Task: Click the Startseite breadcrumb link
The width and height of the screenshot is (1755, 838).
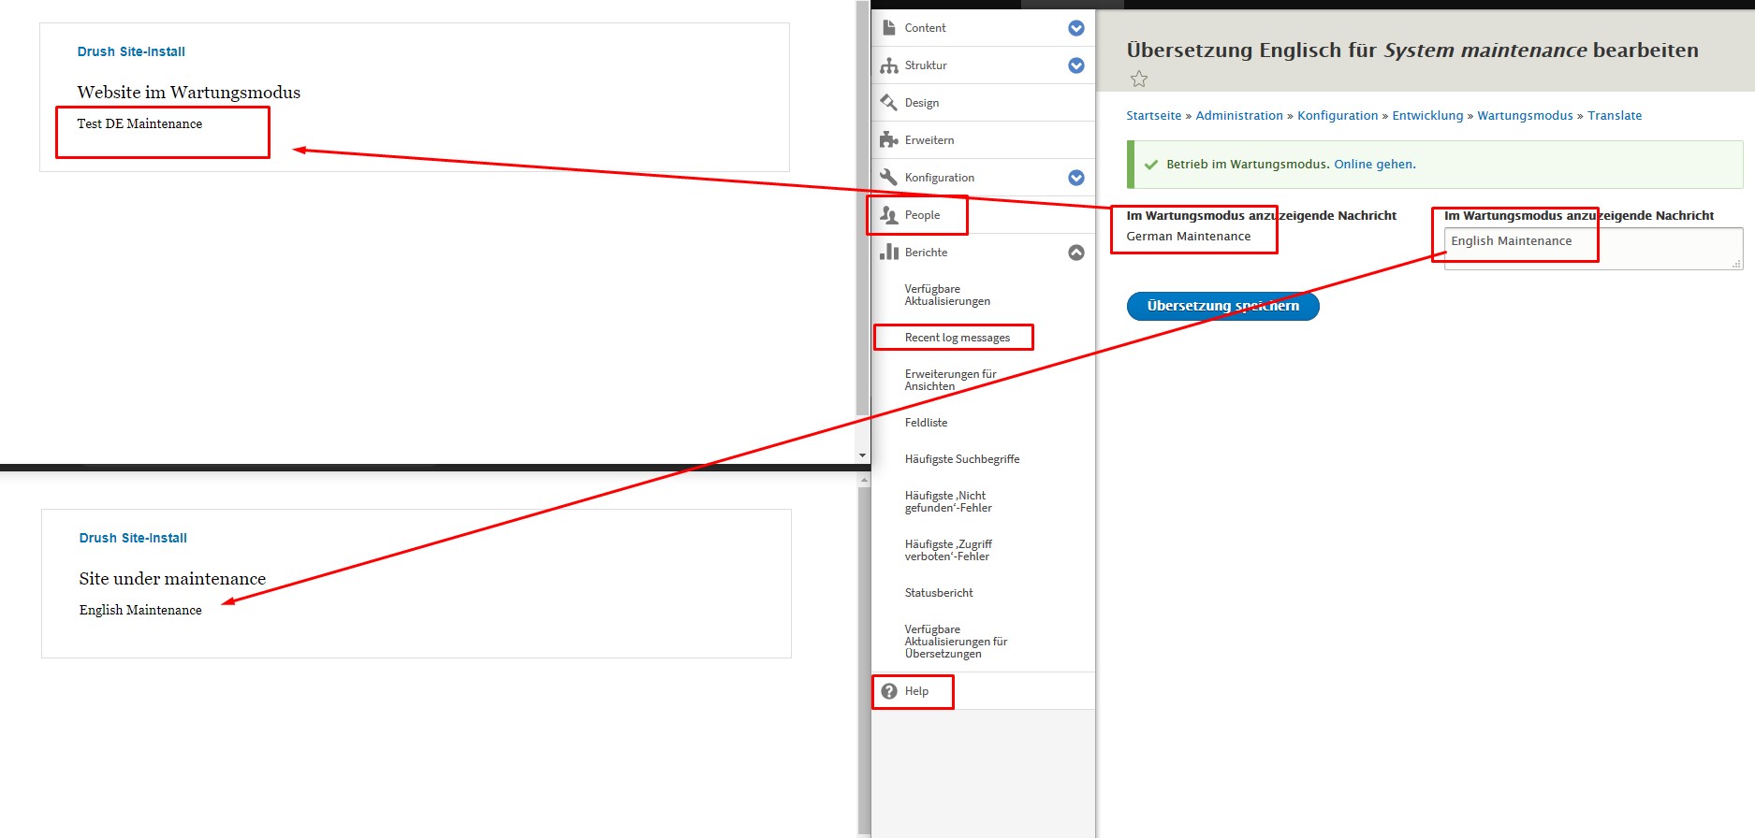Action: (x=1153, y=116)
